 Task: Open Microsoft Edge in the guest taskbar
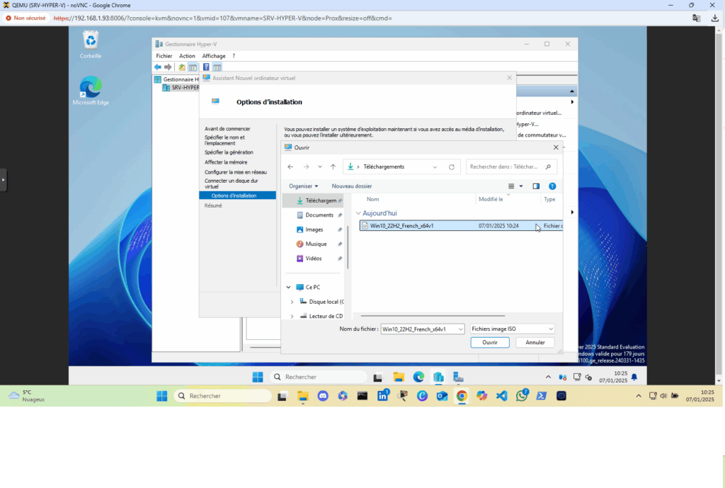click(418, 377)
